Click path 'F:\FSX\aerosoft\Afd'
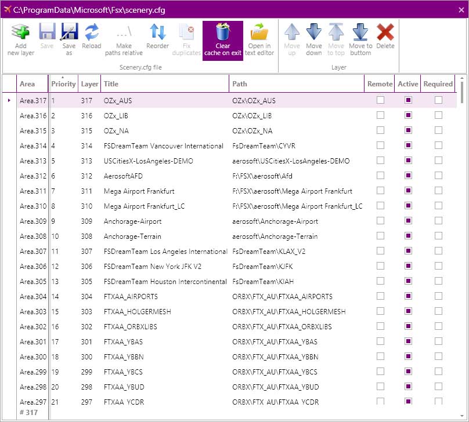Viewport: 469px width, 422px height. coord(262,176)
